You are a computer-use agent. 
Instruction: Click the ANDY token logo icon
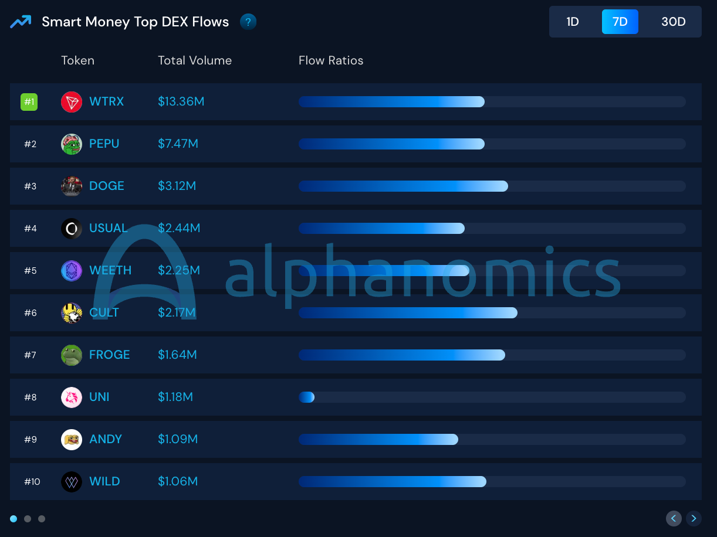72,440
